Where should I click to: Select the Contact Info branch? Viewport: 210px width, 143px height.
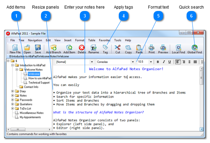[31, 87]
